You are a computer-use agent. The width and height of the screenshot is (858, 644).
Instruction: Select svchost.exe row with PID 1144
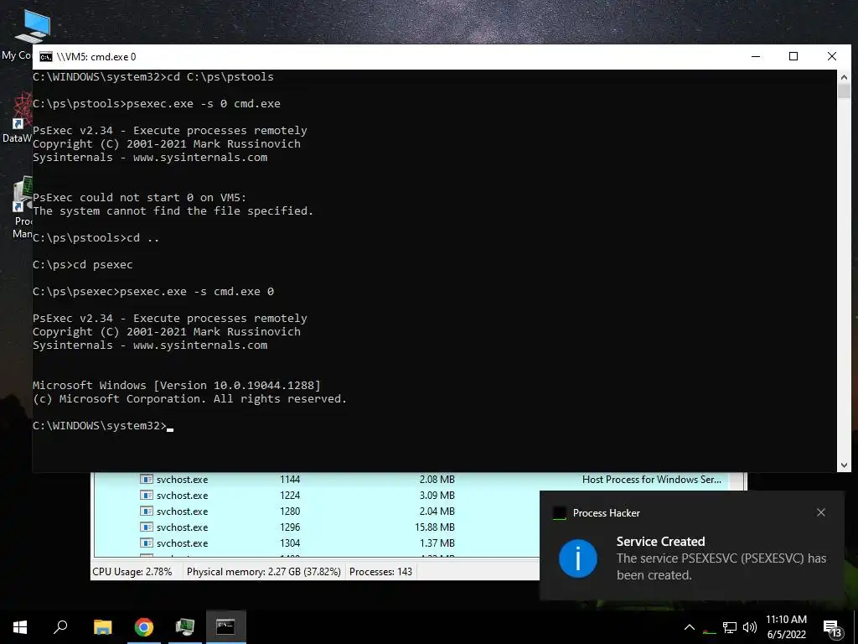pyautogui.click(x=411, y=479)
